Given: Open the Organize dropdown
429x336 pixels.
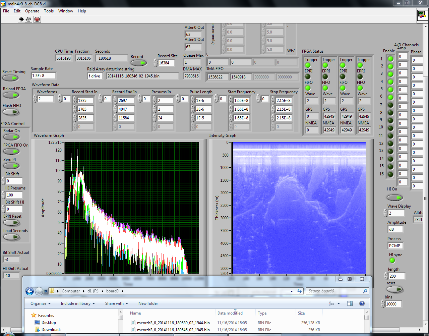Looking at the screenshot, I should [x=41, y=303].
